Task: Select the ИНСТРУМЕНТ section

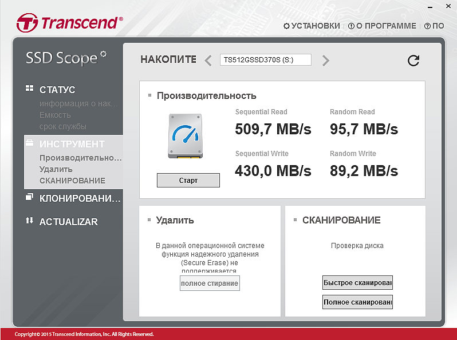Action: coord(72,144)
